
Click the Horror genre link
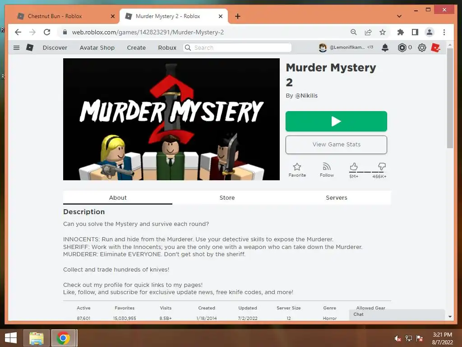click(x=329, y=319)
